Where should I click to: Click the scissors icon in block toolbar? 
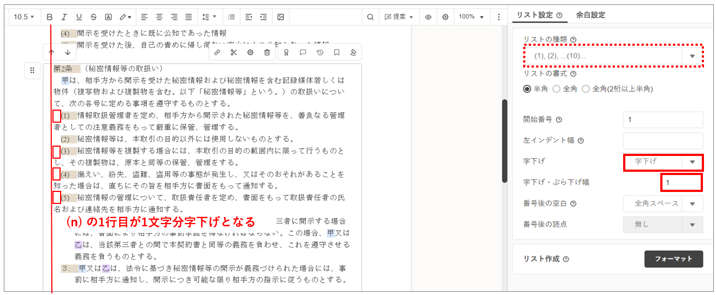point(234,52)
